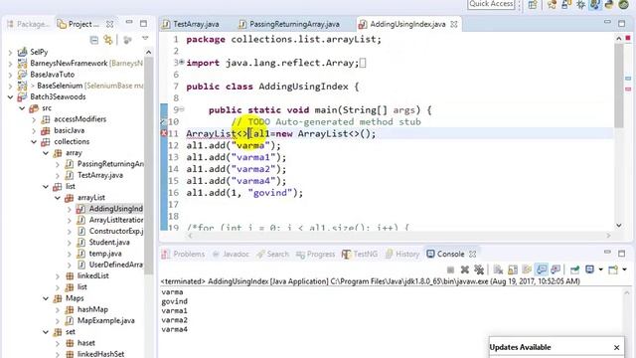Click the Open Perspective icon near Quick Access
The height and width of the screenshot is (358, 636).
pos(533,5)
